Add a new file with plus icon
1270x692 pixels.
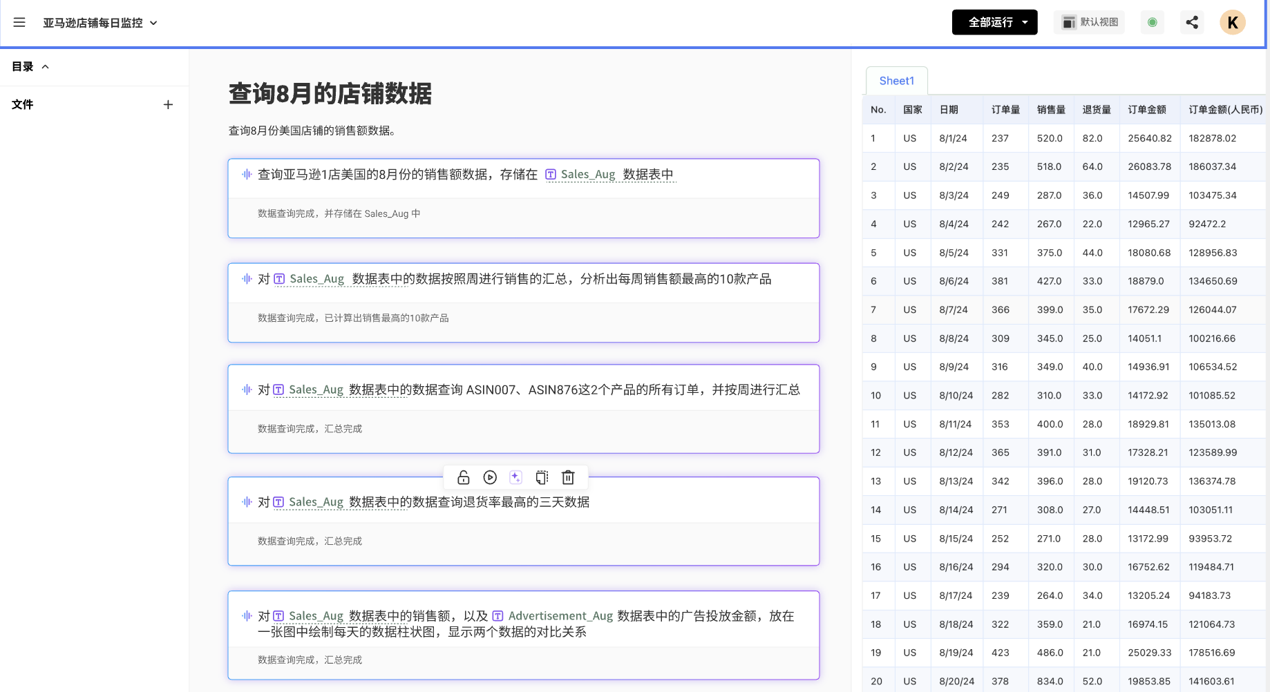coord(168,105)
